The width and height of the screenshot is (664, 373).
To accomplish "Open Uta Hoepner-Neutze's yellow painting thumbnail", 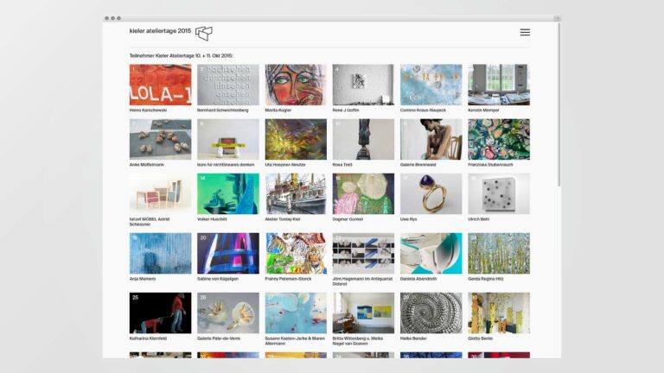I will 296,139.
